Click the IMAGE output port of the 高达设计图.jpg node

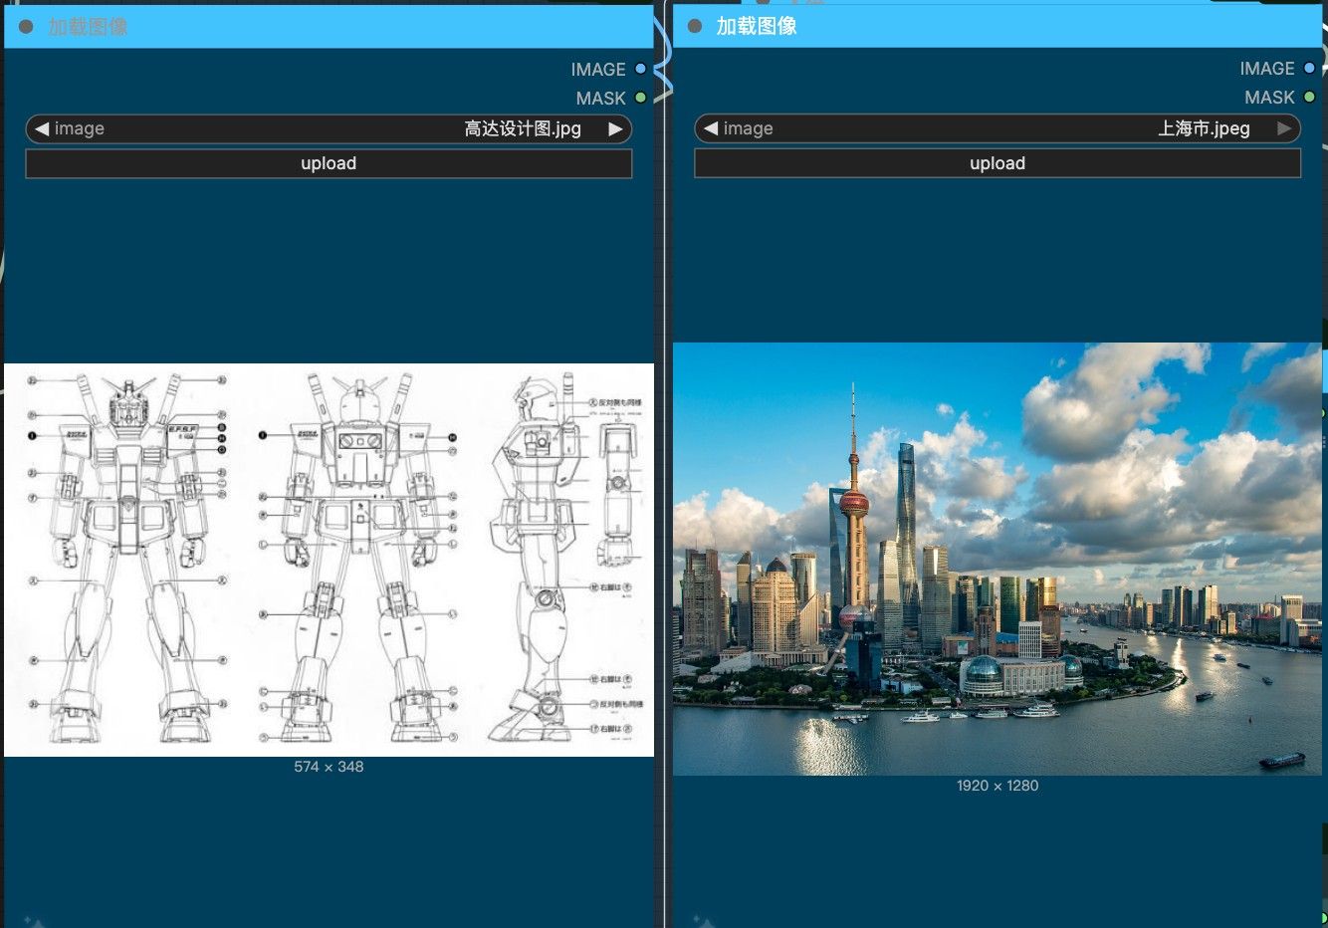tap(640, 69)
